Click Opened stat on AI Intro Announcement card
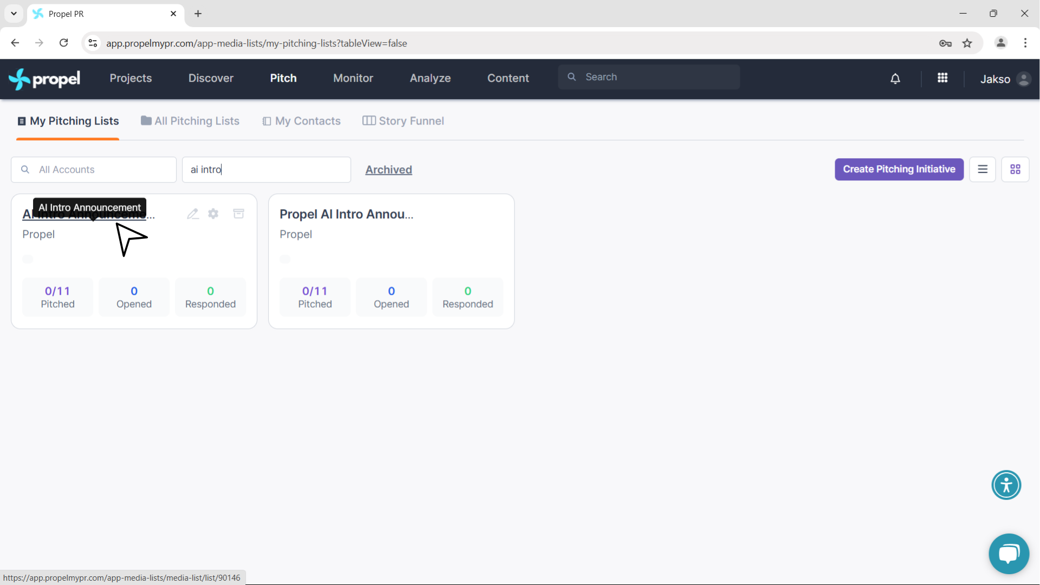 [134, 297]
